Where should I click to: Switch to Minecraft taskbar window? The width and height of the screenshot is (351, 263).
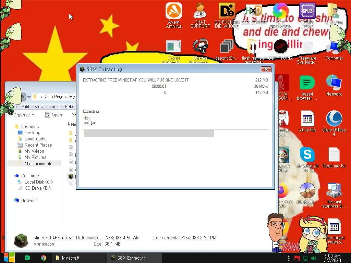coord(79,258)
